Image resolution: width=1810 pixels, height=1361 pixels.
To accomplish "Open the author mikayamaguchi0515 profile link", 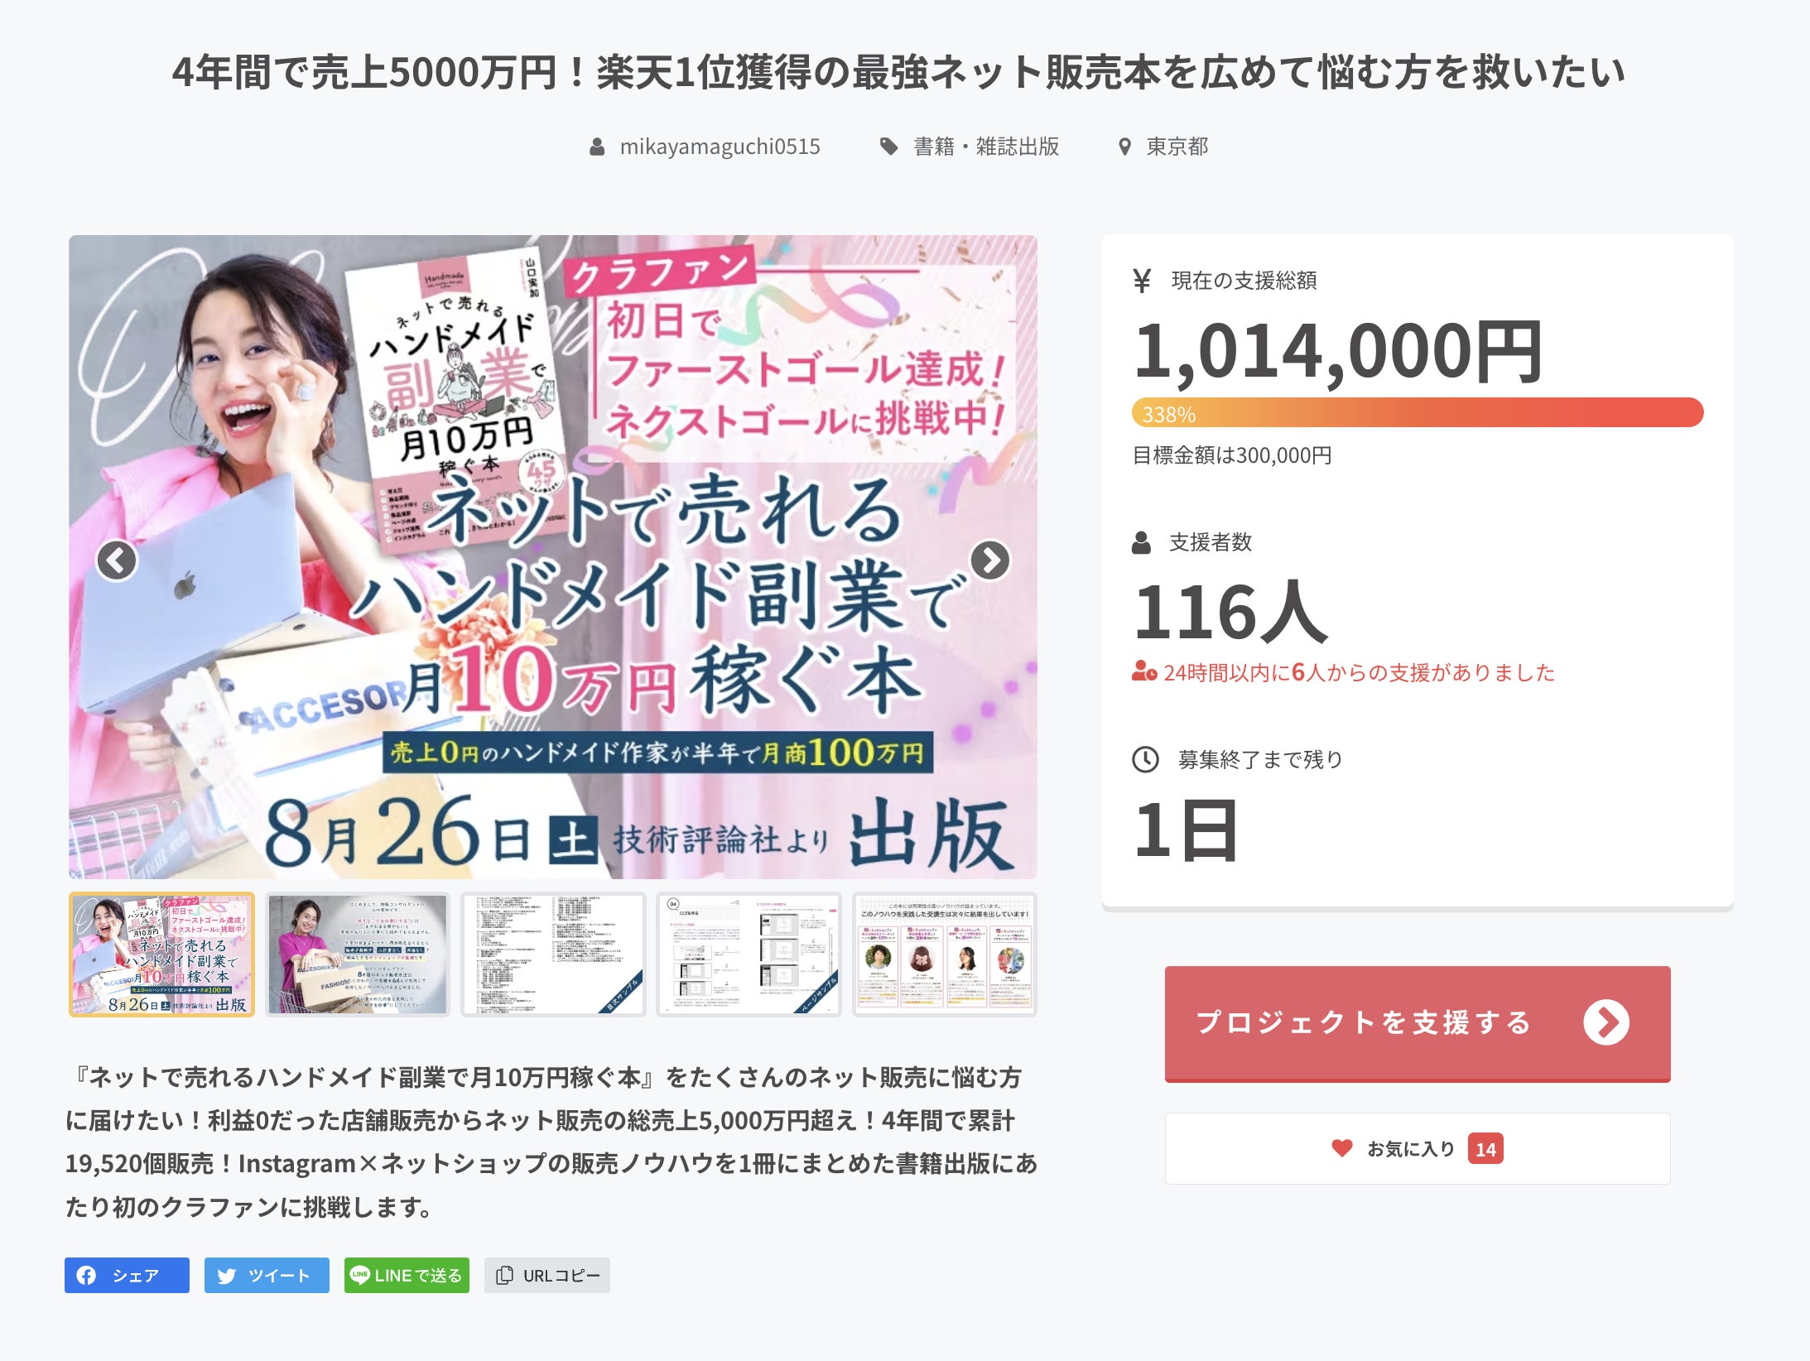I will click(720, 147).
